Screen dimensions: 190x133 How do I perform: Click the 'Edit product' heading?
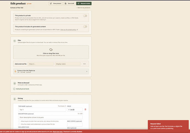pos(18,4)
